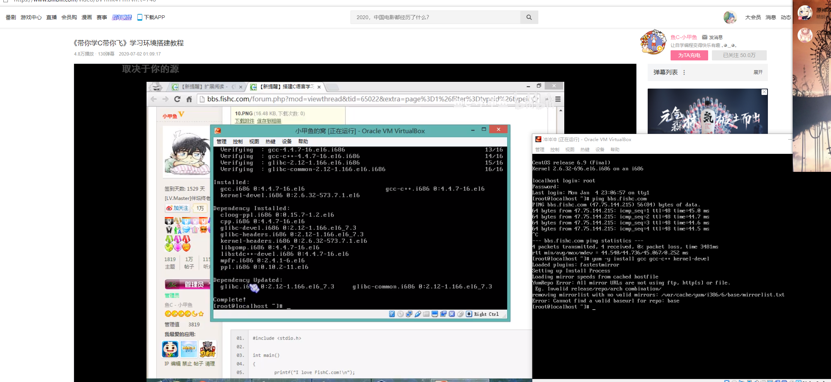Screen dimensions: 831x382
Task: Open the 弹幕列表 three-dot options menu
Action: coord(684,72)
